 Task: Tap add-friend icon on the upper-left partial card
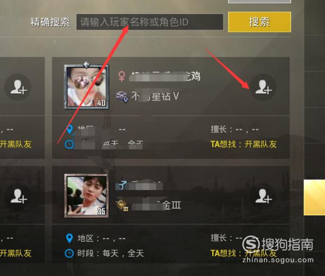18,87
